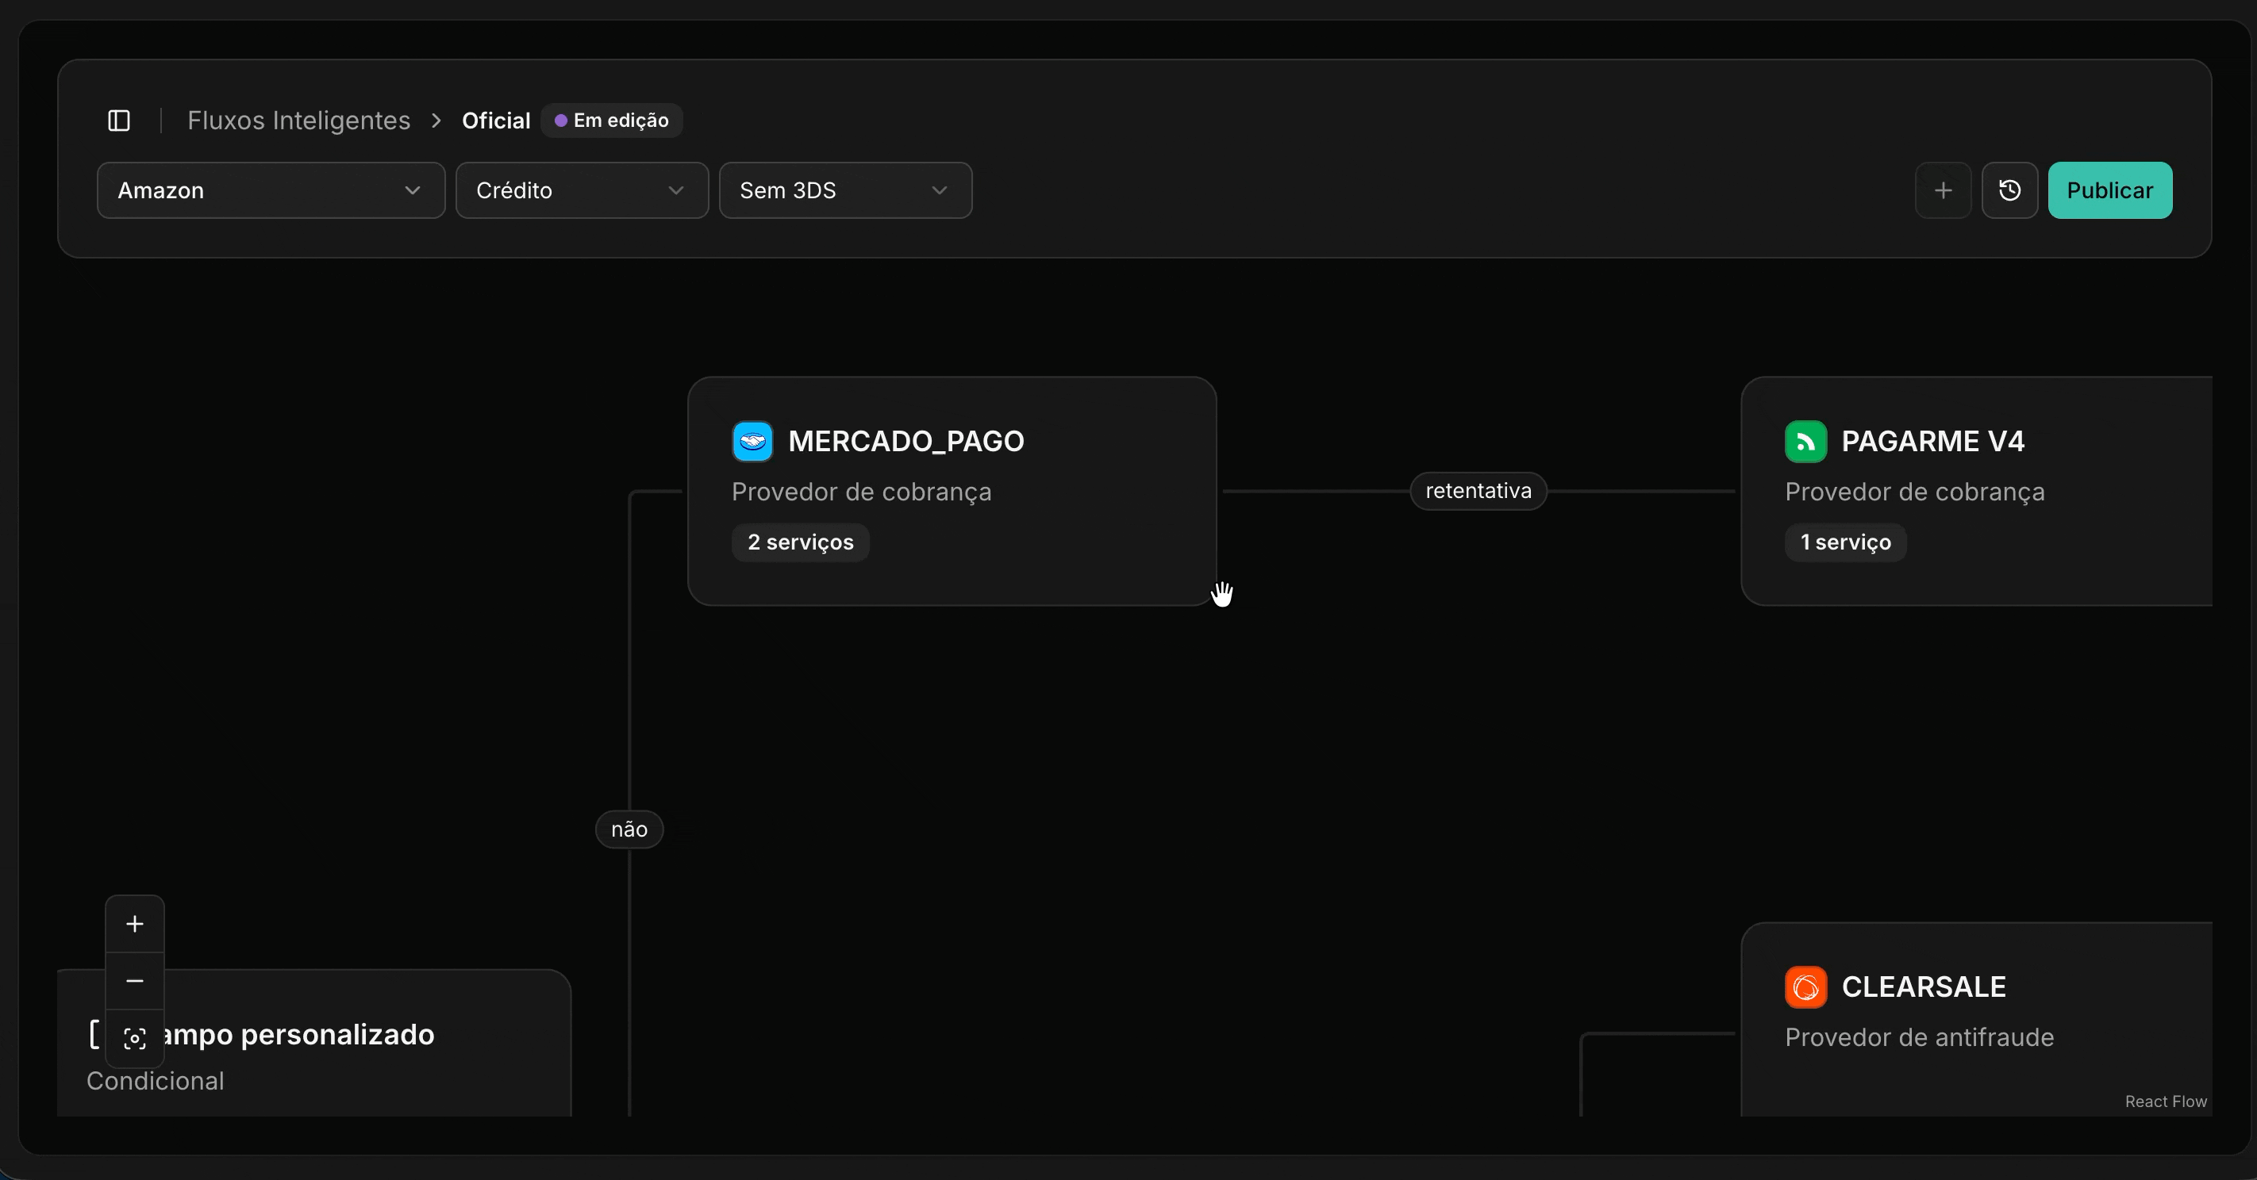Select the MERCADO_PAGO node title

point(906,441)
